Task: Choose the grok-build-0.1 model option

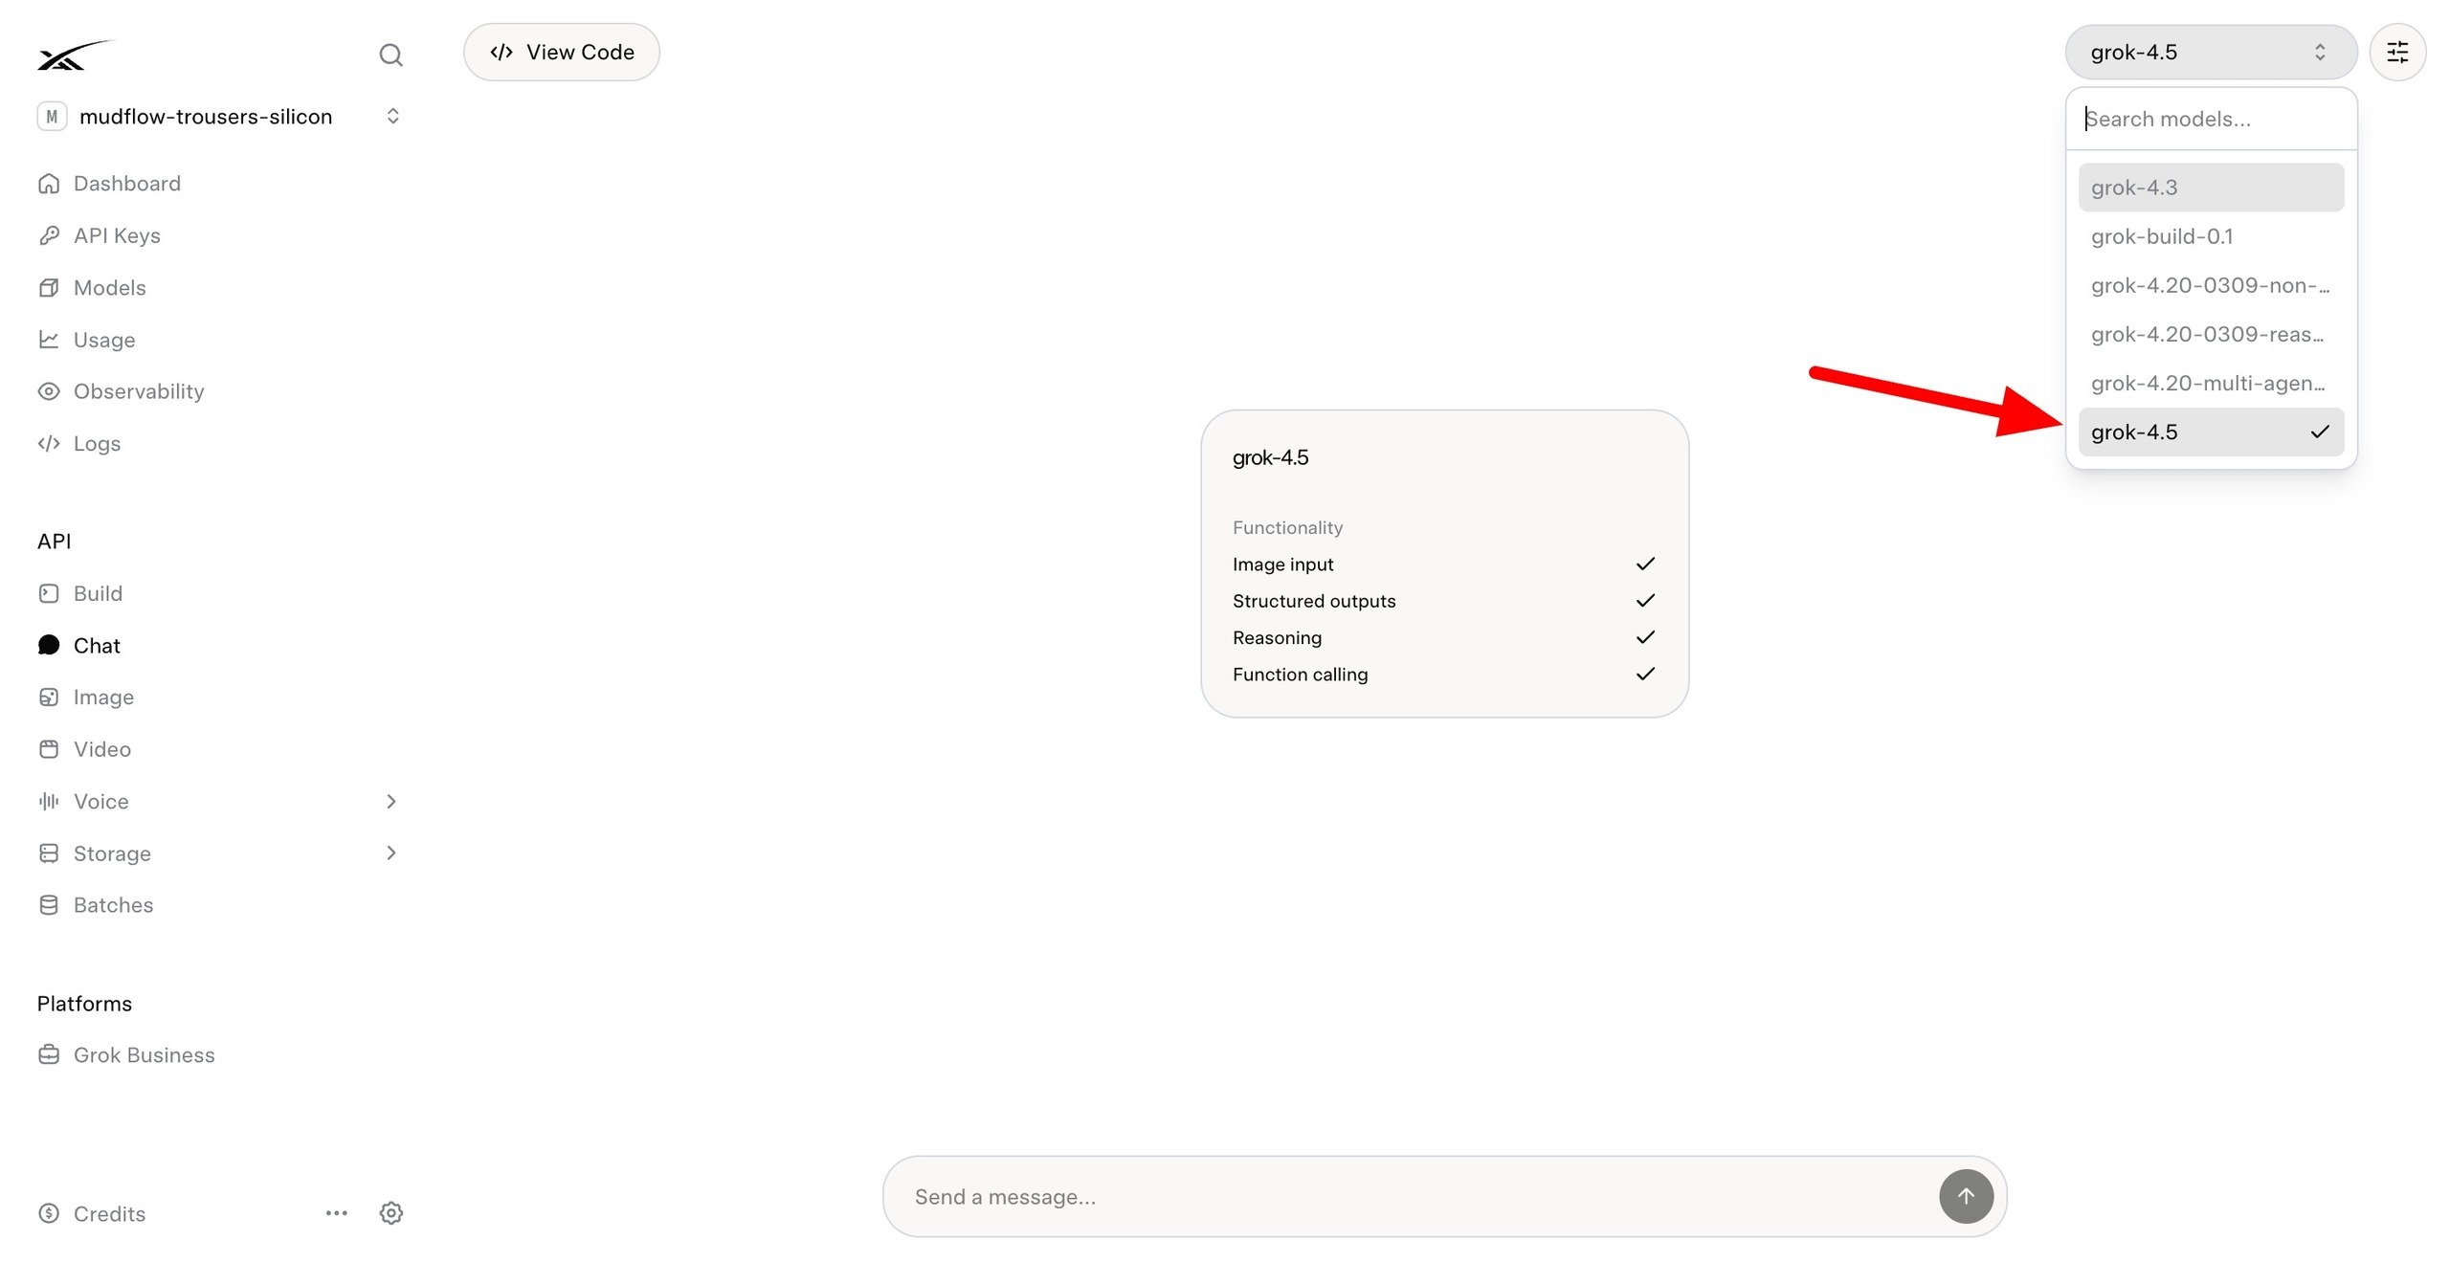Action: tap(2211, 236)
